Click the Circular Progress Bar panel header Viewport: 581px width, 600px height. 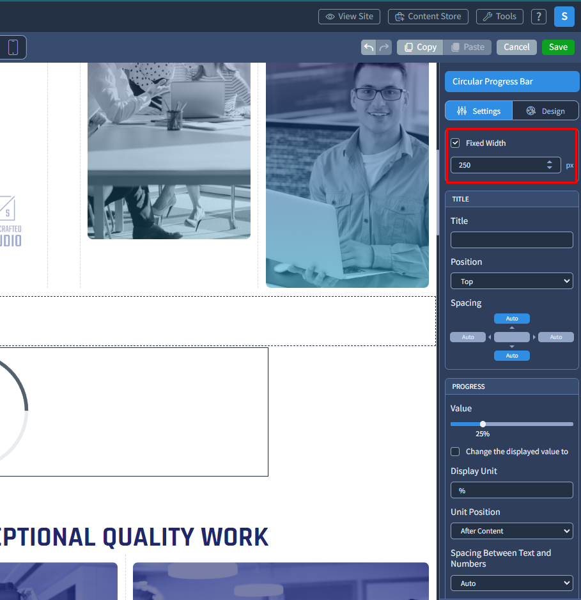click(x=512, y=81)
